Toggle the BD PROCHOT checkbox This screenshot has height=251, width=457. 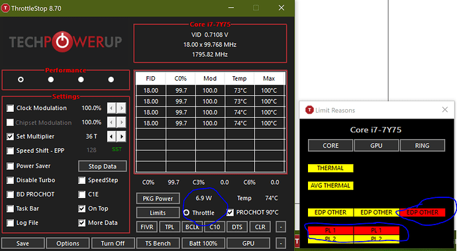pyautogui.click(x=10, y=195)
